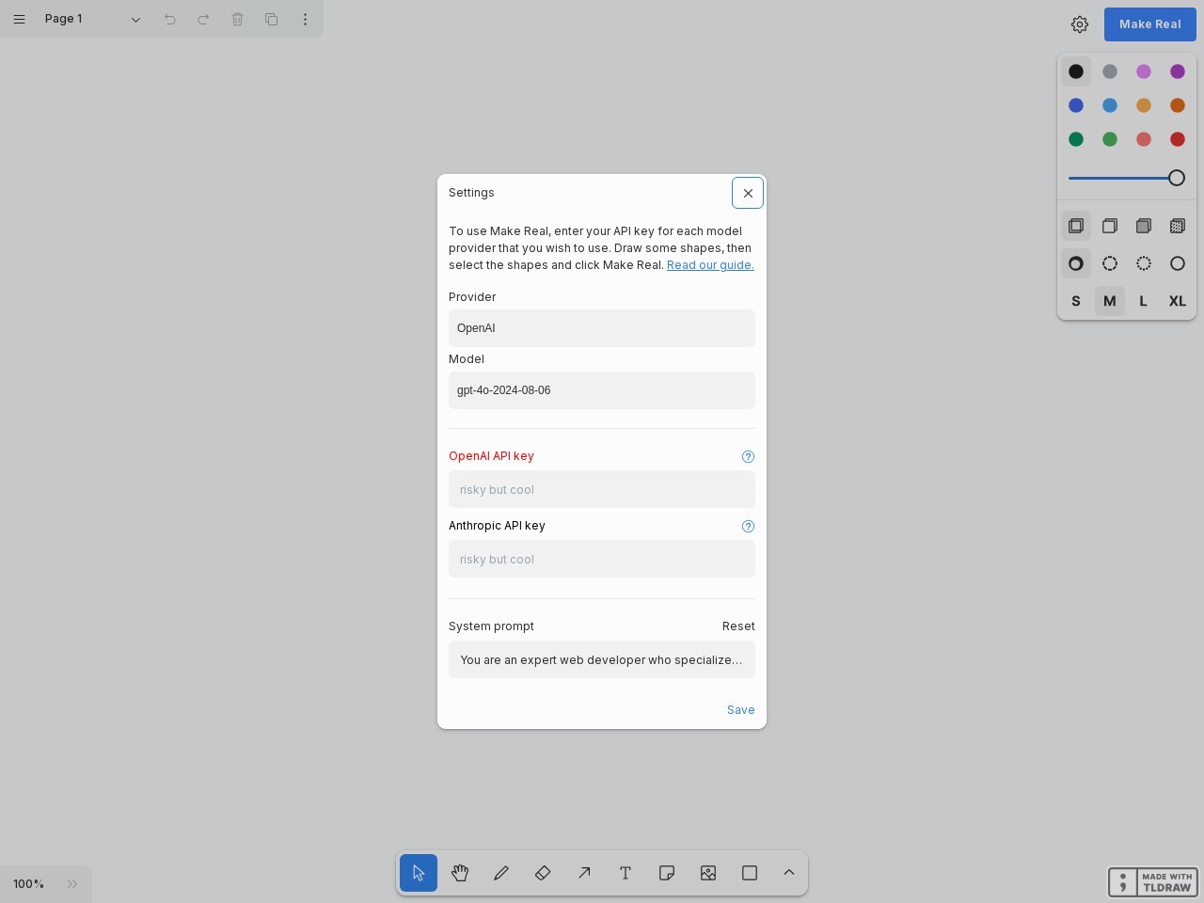Click the duplicate icon in top bar
The width and height of the screenshot is (1204, 903).
(x=272, y=19)
